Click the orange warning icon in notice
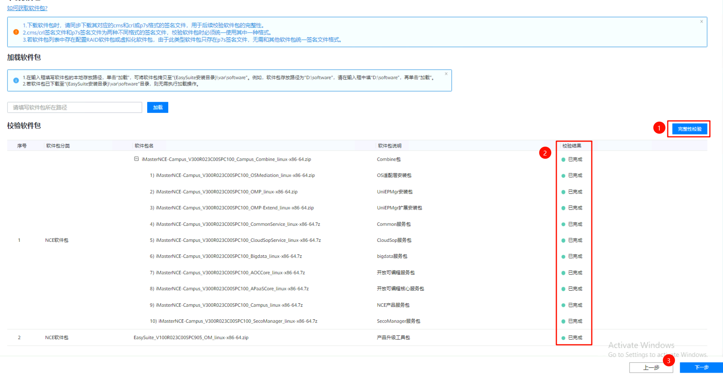Viewport: 723px width, 377px height. click(16, 32)
